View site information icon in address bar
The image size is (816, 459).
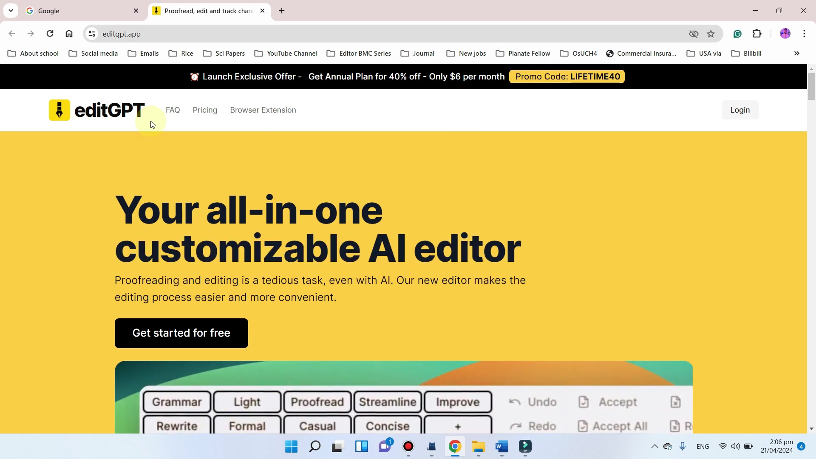tap(92, 34)
